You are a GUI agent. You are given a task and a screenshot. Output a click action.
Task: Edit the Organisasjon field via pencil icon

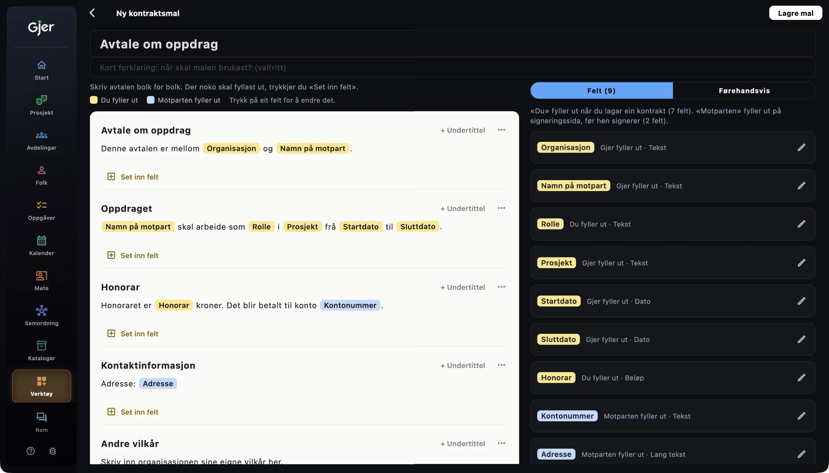coord(801,148)
